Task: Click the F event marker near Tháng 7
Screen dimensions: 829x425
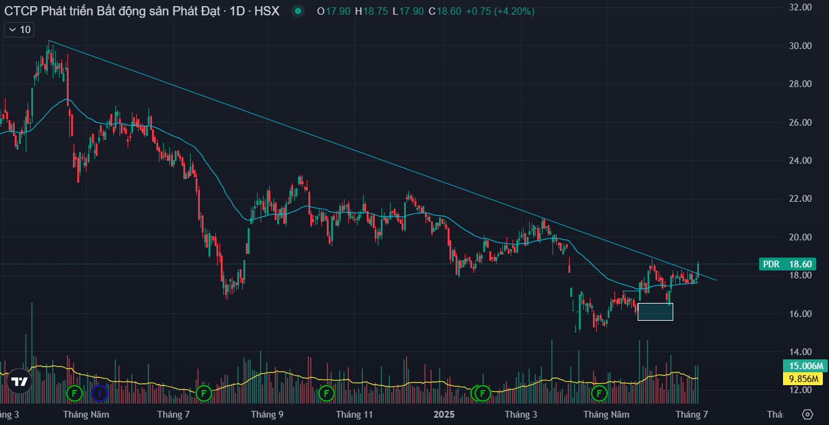Action: (204, 392)
